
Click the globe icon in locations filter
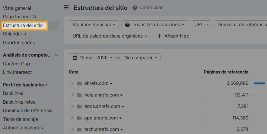click(127, 25)
